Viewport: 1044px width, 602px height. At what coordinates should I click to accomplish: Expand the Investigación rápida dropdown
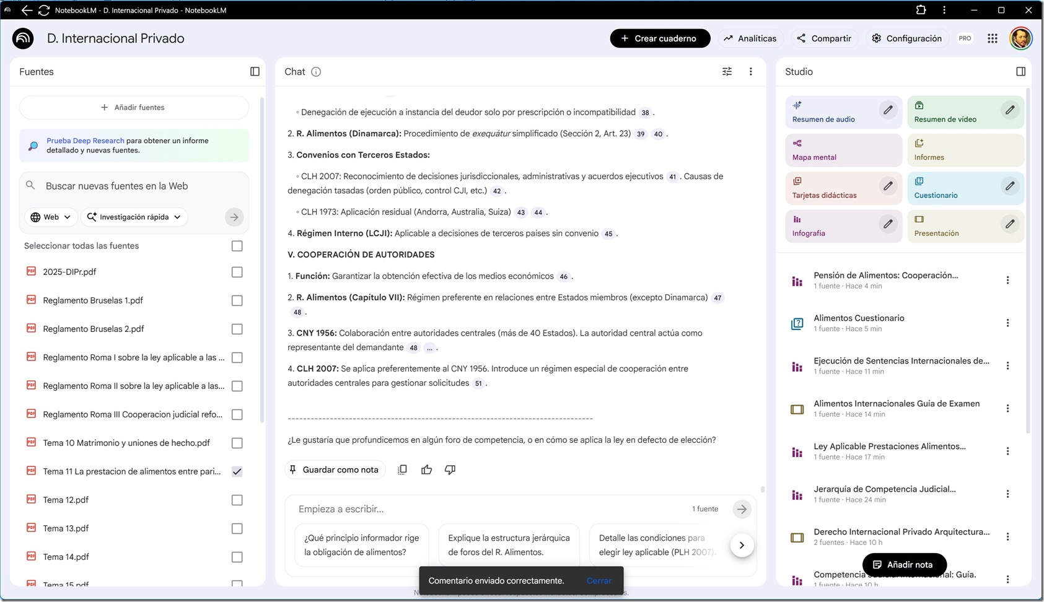(x=134, y=217)
